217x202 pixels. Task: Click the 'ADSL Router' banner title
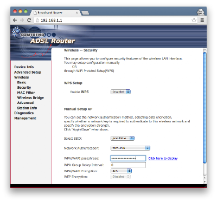click(53, 41)
